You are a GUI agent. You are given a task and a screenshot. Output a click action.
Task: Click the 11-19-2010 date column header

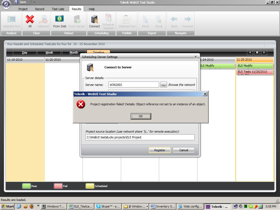click(25, 60)
